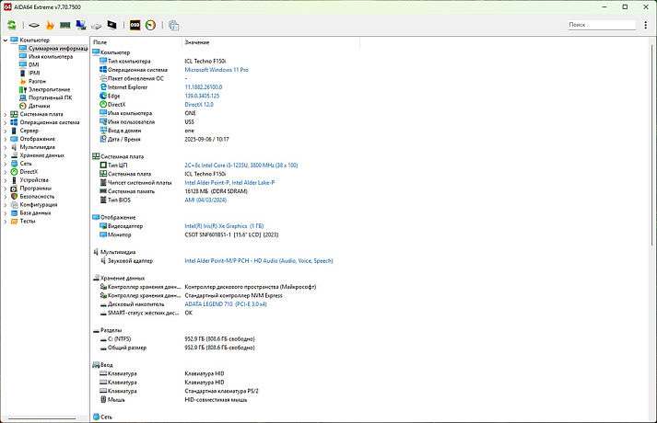Click the orange gauge toolbar icon
Screen dimensions: 657x423
click(150, 26)
